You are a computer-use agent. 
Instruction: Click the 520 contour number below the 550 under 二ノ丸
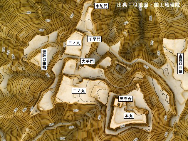tap(71, 127)
